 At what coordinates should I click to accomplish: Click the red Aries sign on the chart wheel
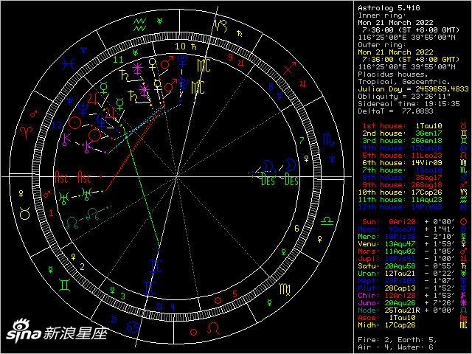coord(27,133)
